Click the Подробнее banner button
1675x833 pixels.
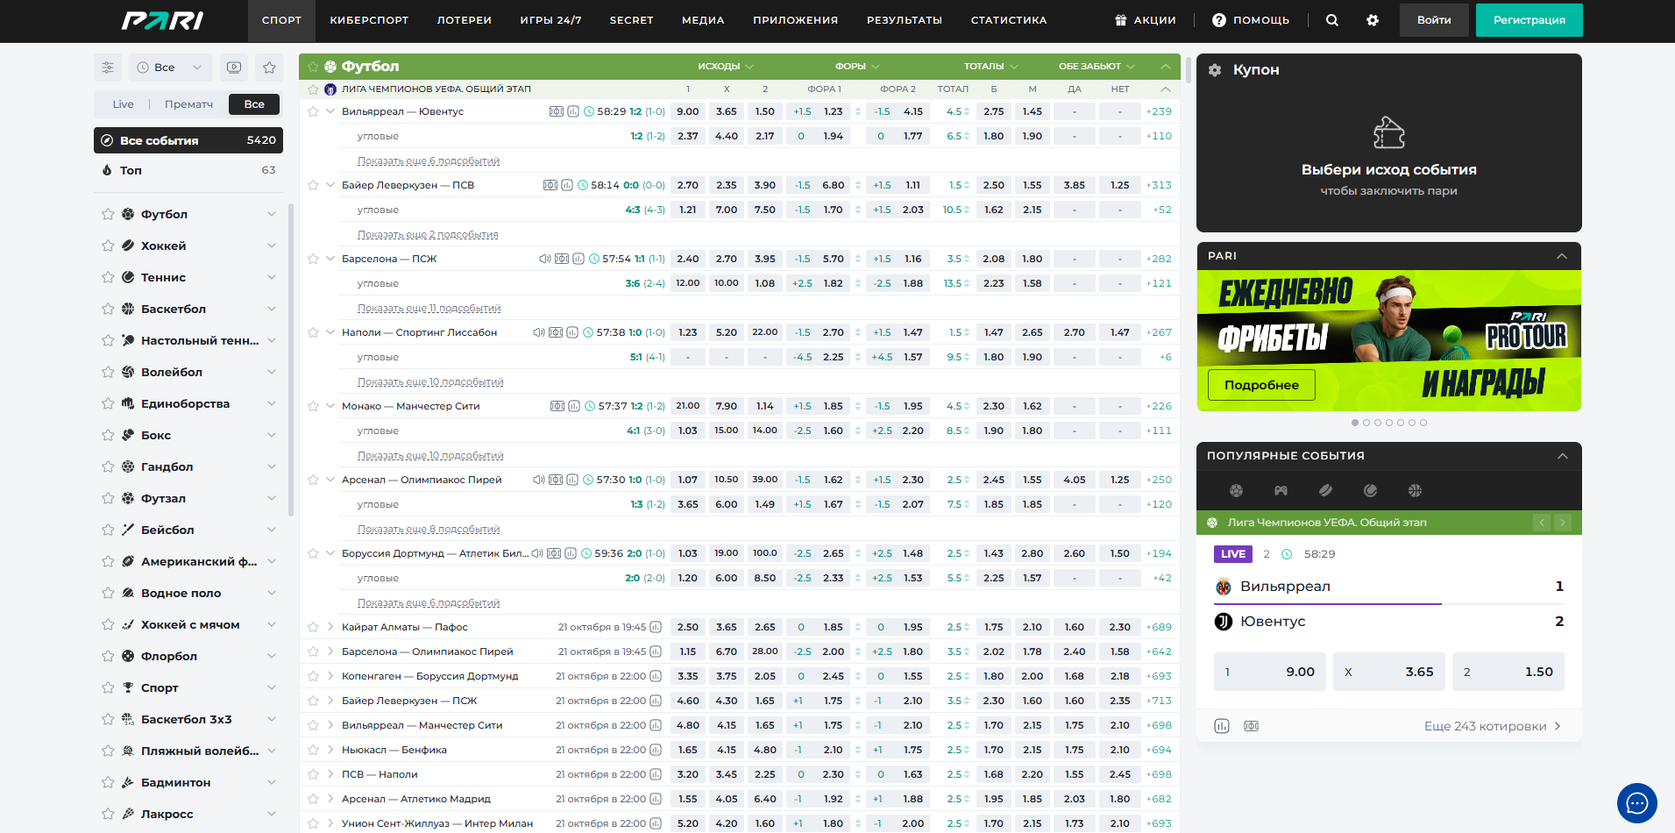click(1260, 385)
